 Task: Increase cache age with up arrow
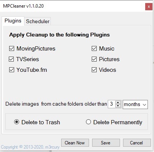[118, 103]
